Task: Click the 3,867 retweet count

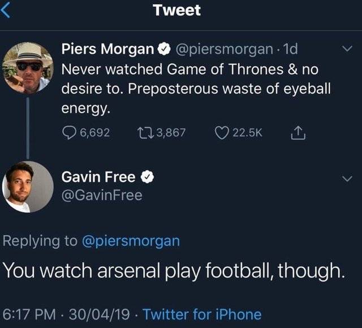Action: click(170, 133)
